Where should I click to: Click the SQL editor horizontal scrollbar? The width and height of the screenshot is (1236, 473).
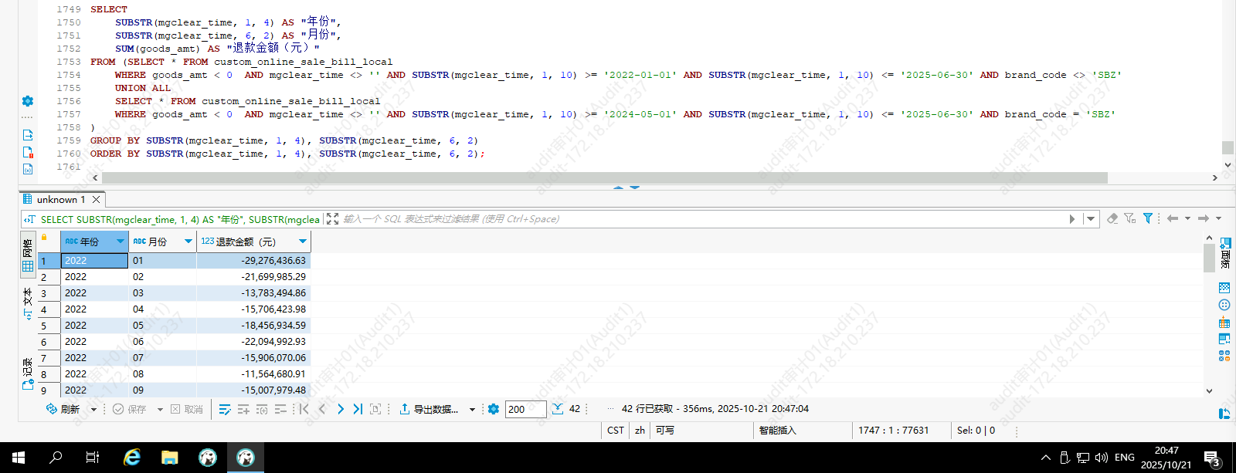604,177
